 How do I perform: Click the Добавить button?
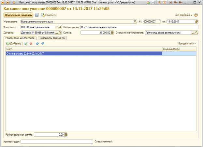coord(14,43)
